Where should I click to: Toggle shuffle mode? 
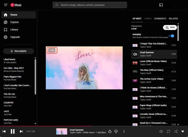(x=176, y=132)
